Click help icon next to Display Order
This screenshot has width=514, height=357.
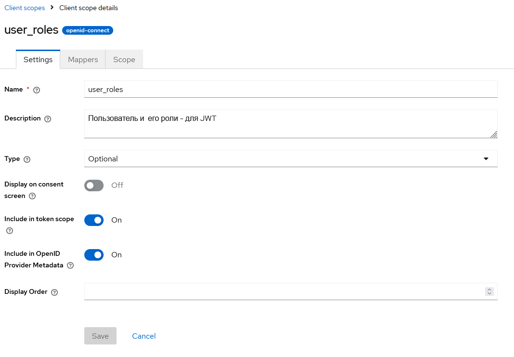(54, 292)
